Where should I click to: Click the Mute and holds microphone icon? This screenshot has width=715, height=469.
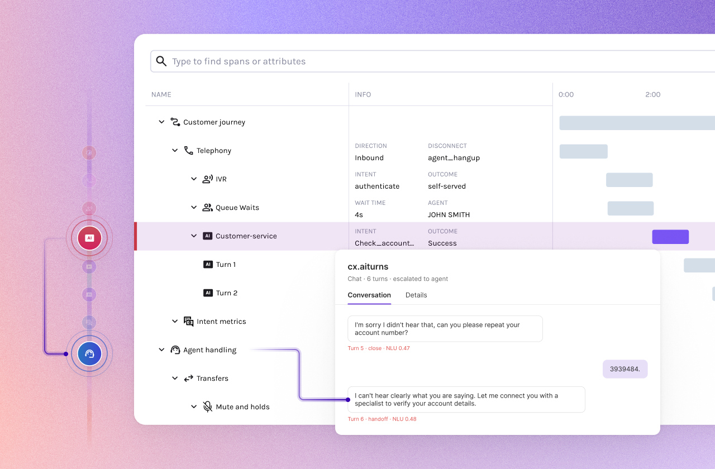pos(208,406)
